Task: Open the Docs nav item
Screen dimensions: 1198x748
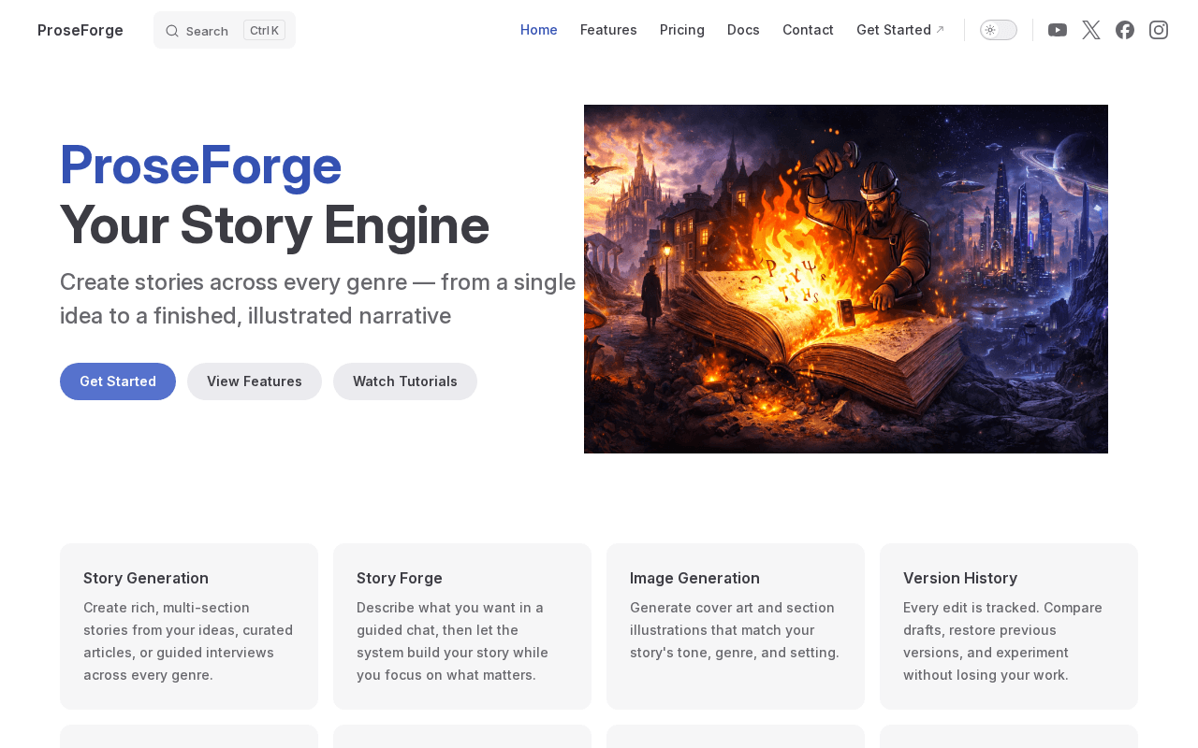Action: click(x=743, y=30)
